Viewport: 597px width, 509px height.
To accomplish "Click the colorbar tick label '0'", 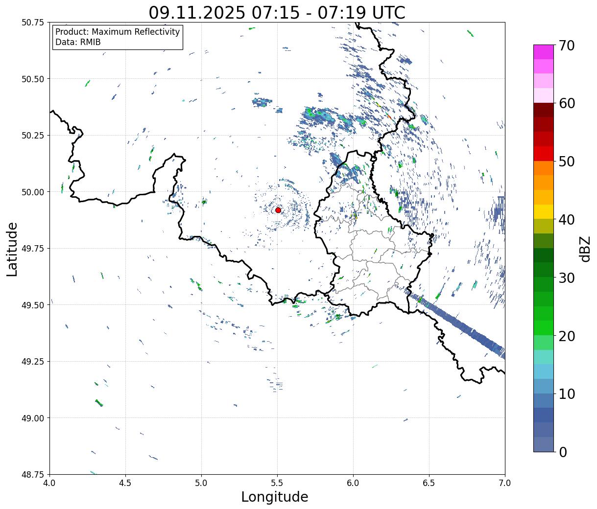I will click(562, 452).
